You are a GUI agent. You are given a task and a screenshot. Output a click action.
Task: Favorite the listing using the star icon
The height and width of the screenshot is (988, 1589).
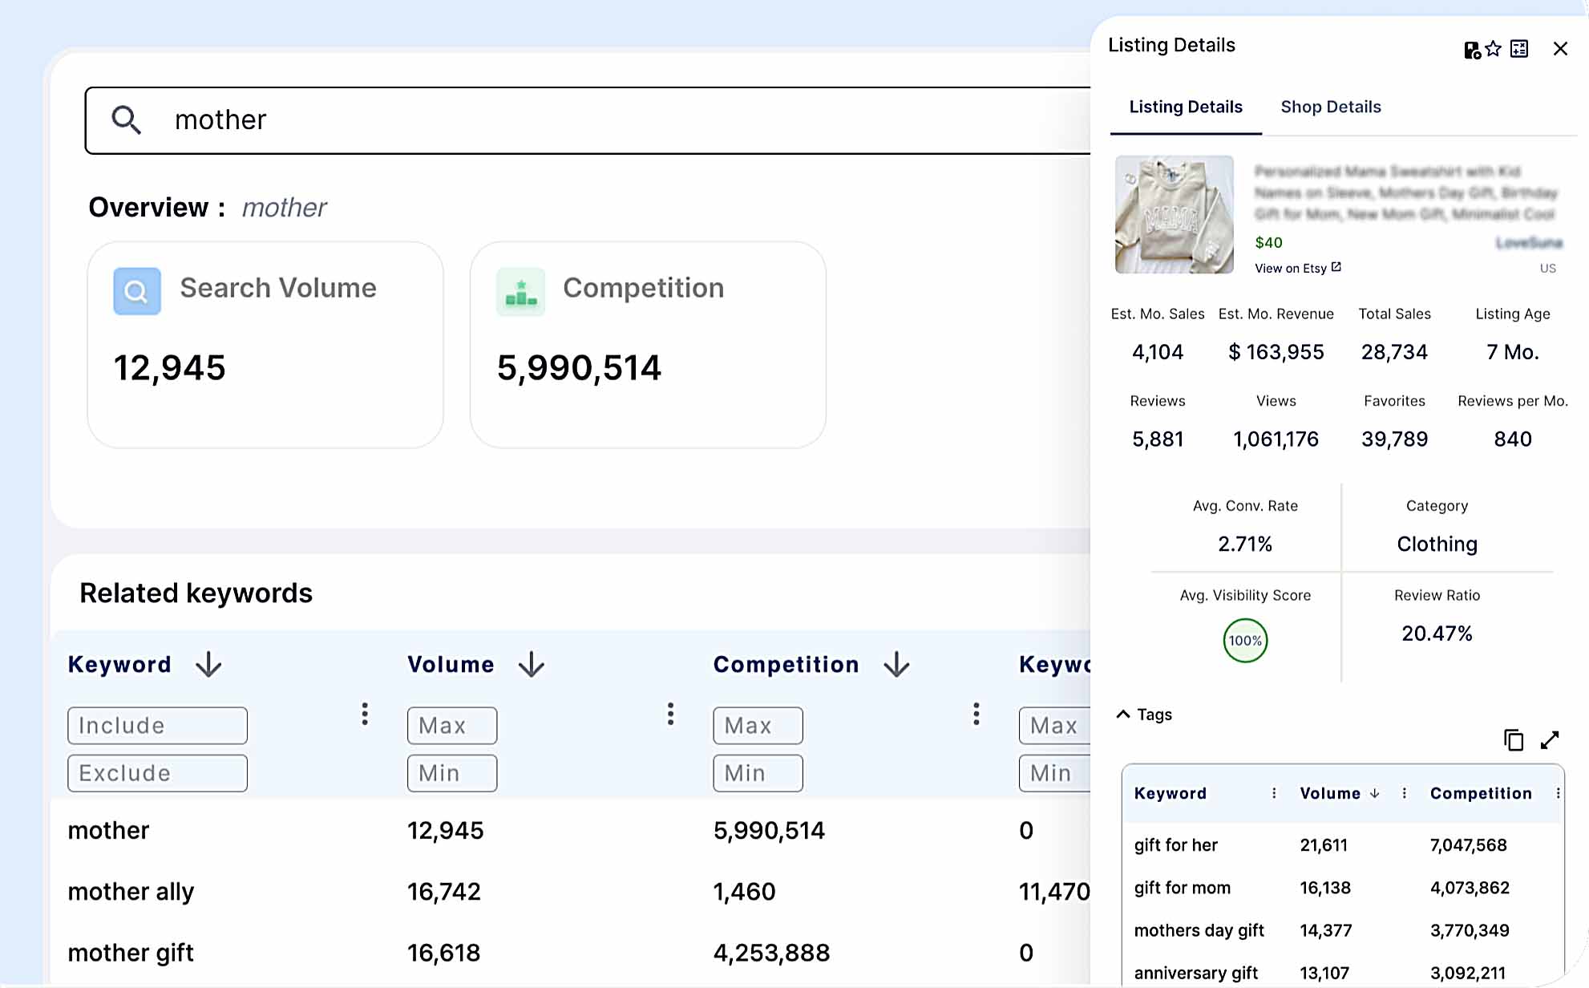(1493, 49)
